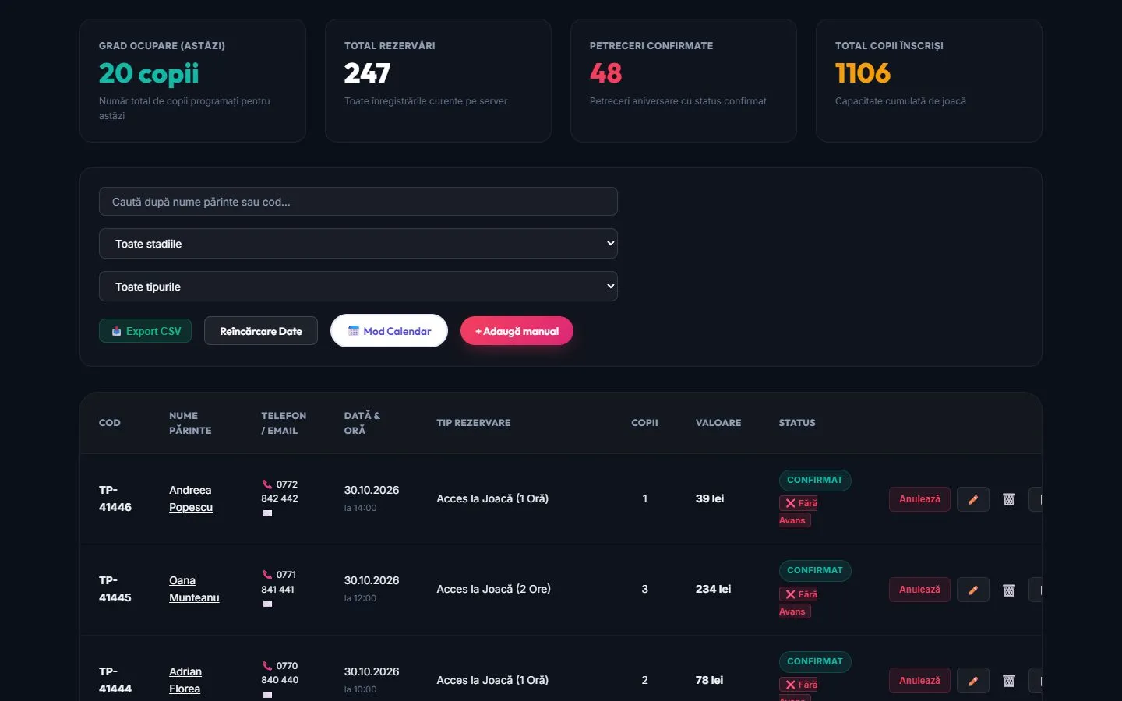Click reservation code TP-41446
This screenshot has width=1122, height=701.
[115, 498]
